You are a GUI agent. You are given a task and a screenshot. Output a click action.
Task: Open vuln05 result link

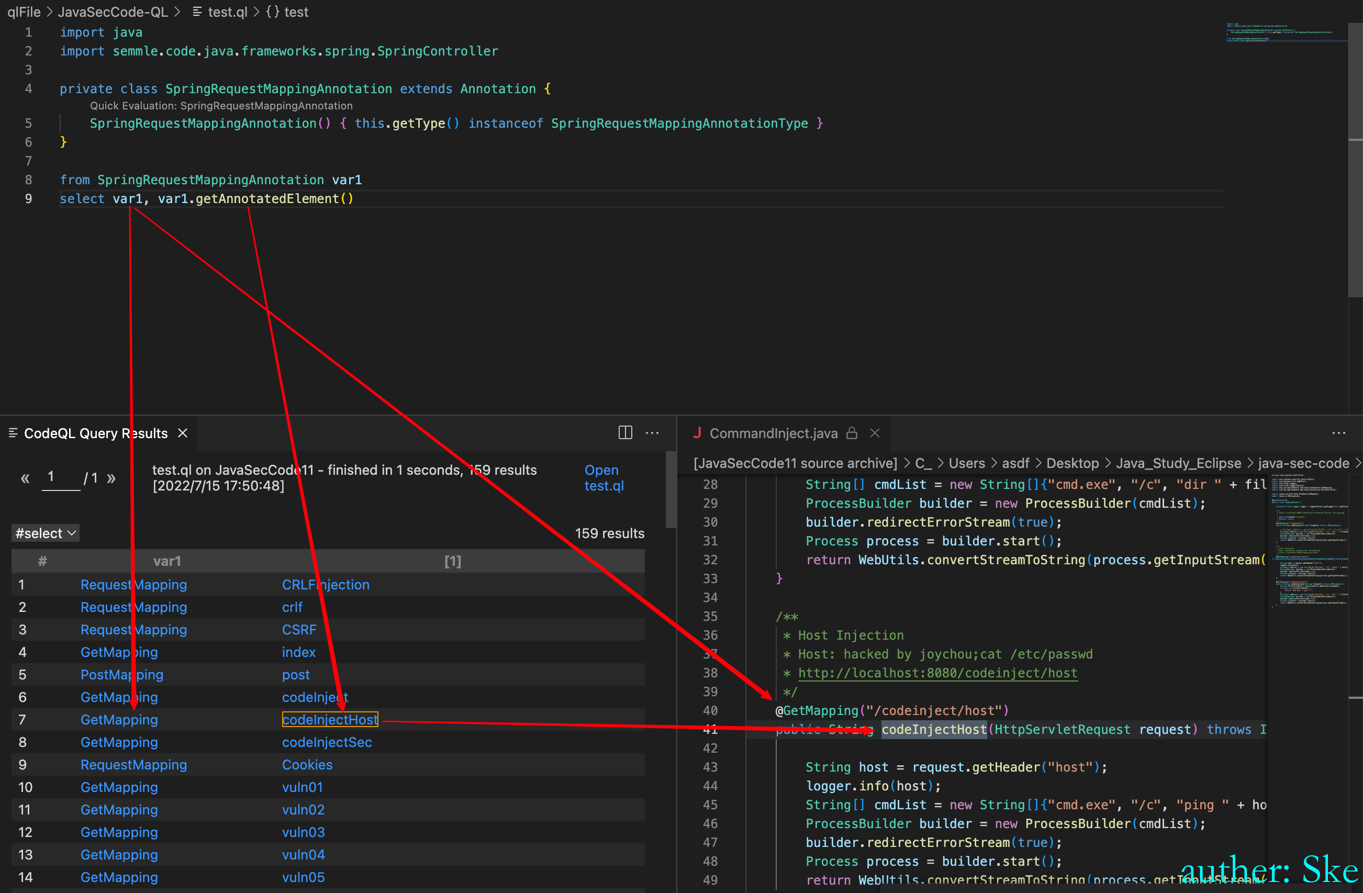[303, 877]
